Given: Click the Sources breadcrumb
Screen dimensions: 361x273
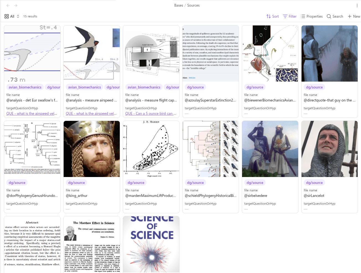Looking at the screenshot, I should 193,6.
